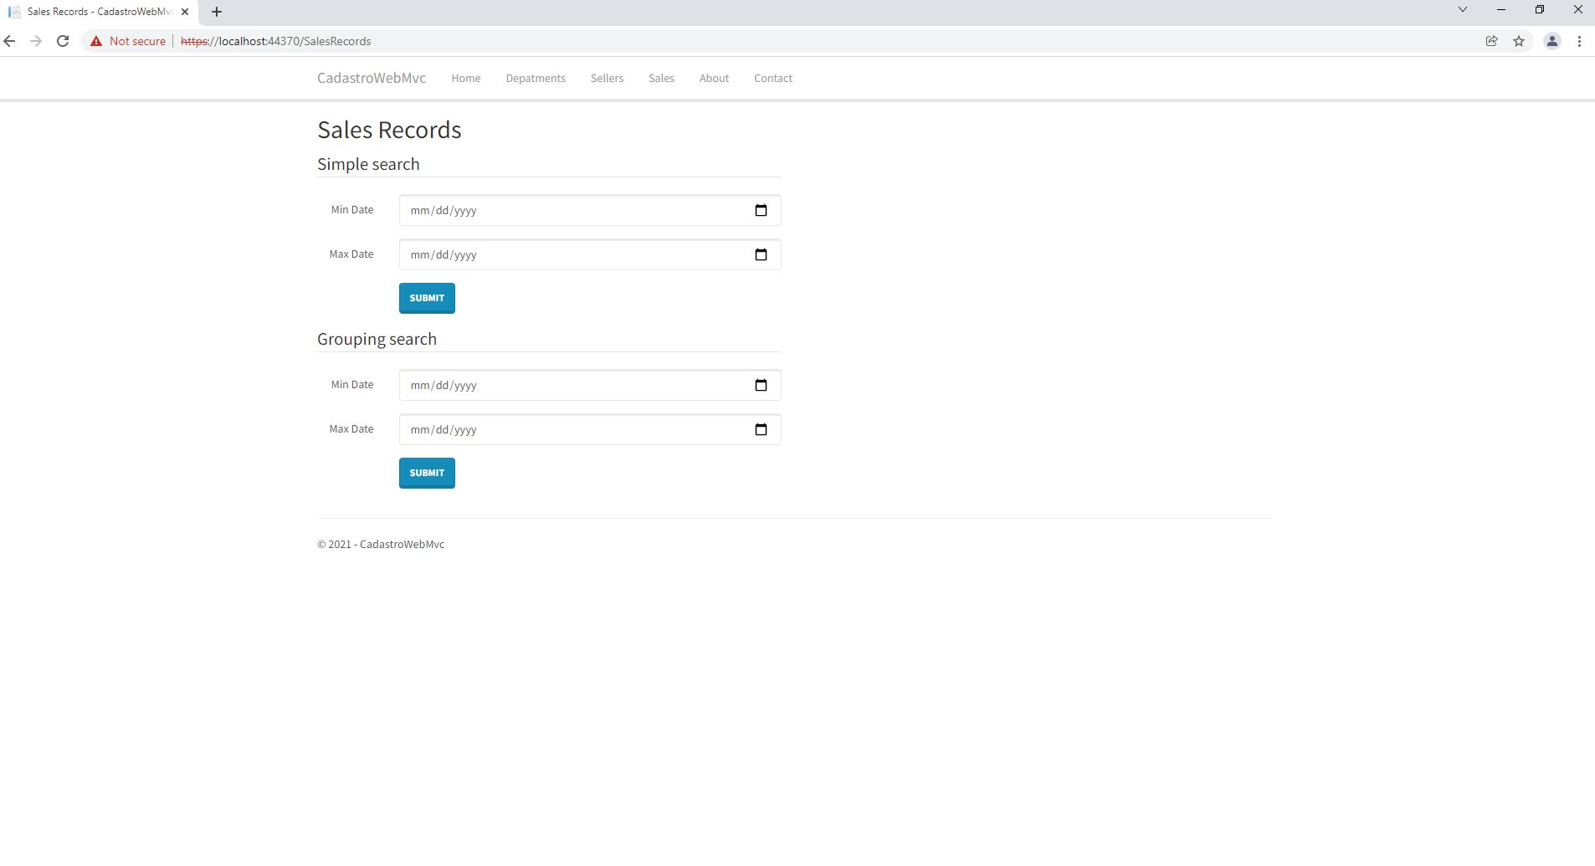The image size is (1595, 866).
Task: Submit the Simple search form
Action: pyautogui.click(x=427, y=298)
